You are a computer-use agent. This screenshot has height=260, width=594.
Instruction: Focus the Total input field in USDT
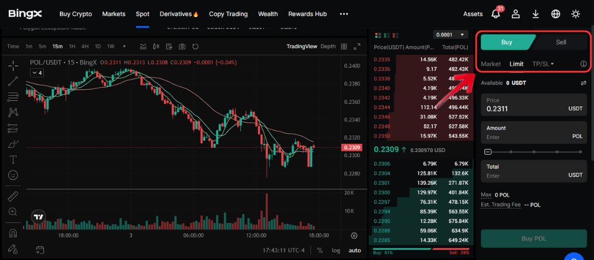pos(534,171)
